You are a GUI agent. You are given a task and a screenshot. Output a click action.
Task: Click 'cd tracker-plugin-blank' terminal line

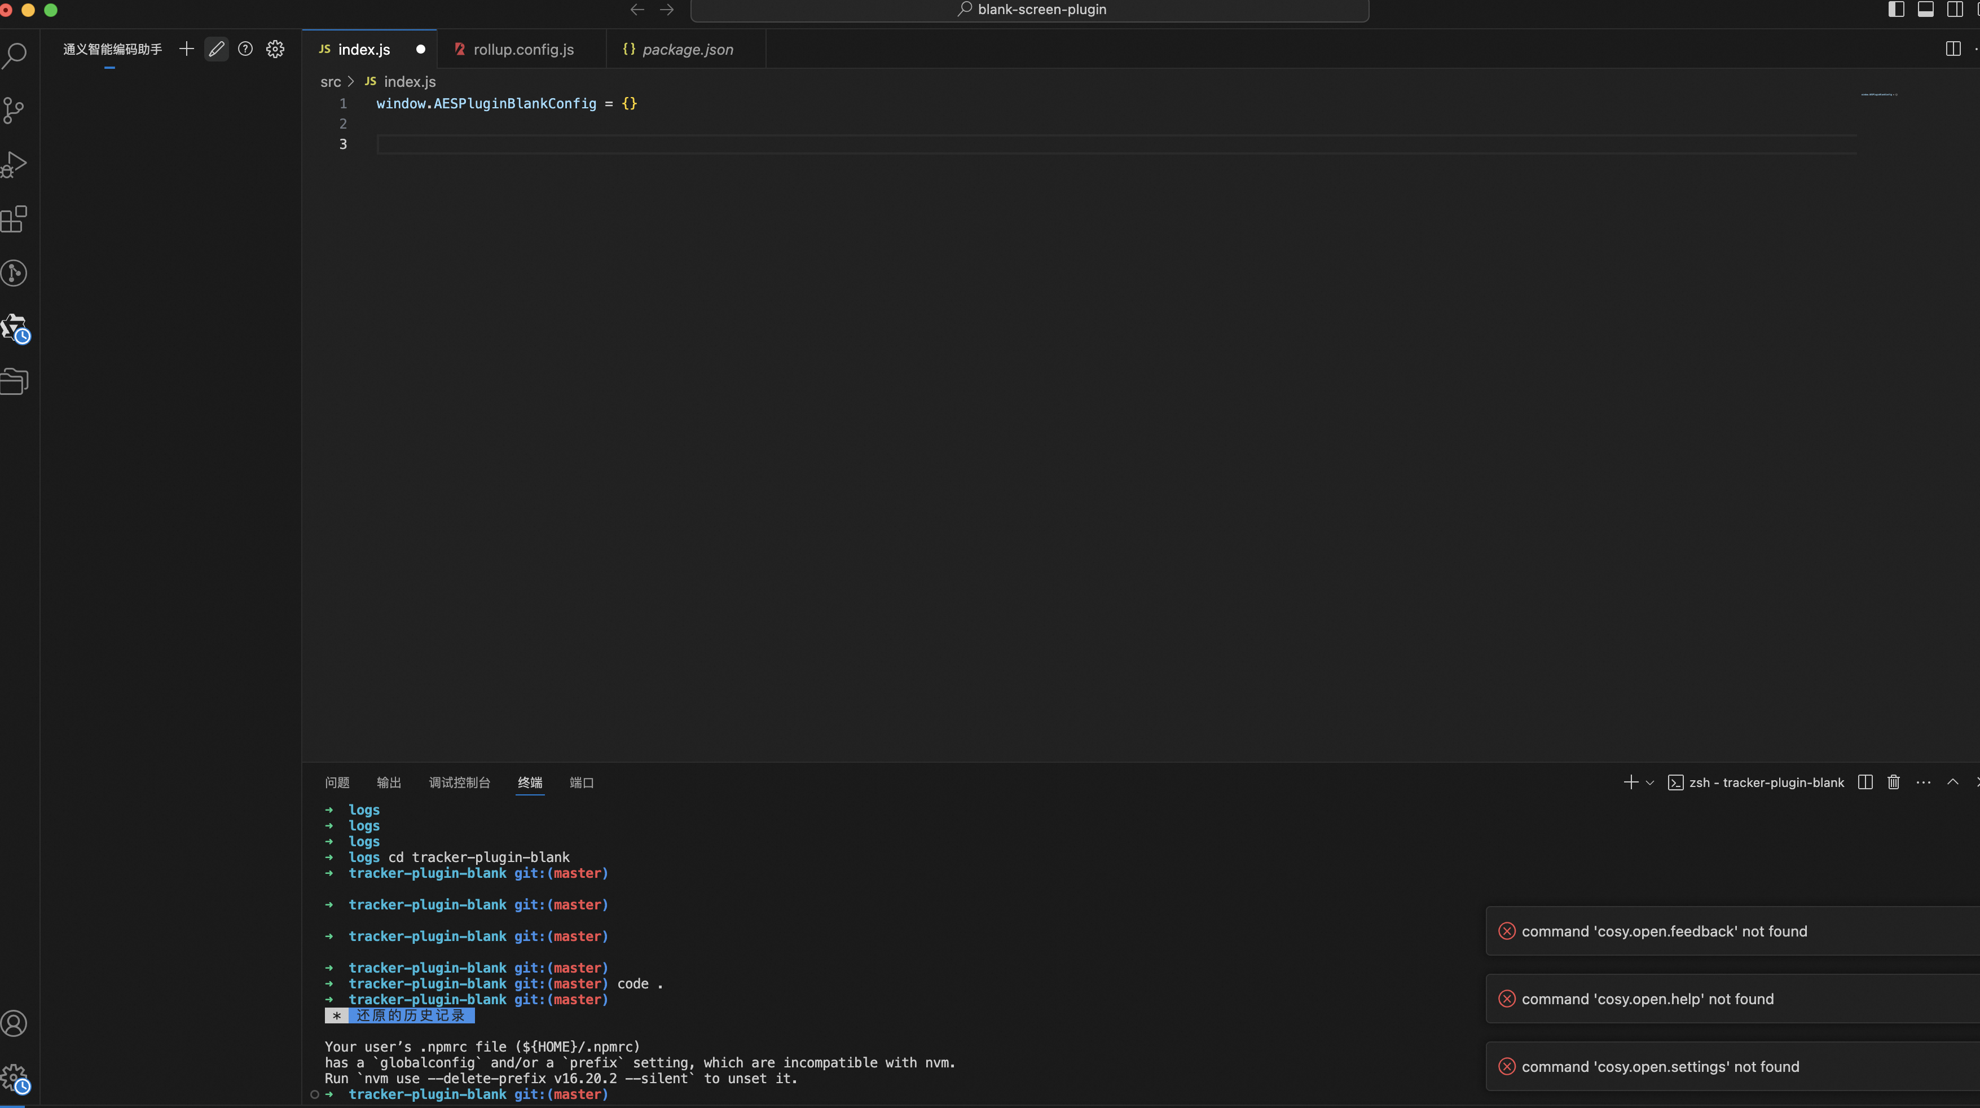coord(479,858)
